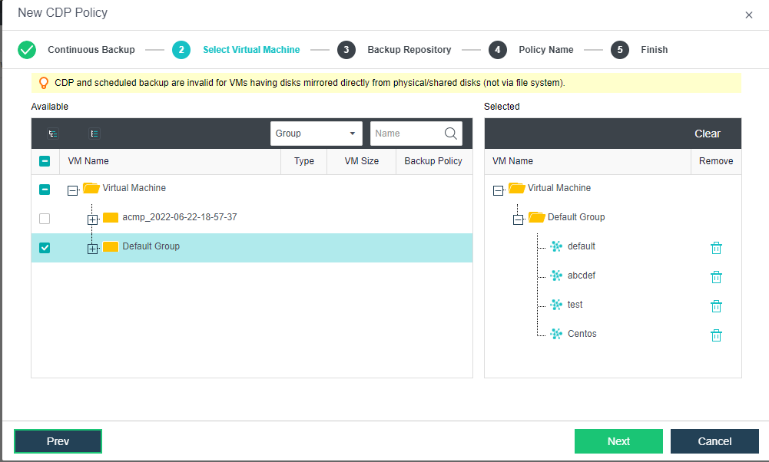Viewport: 769px width, 462px height.
Task: Click the magnifier search icon
Action: [451, 134]
